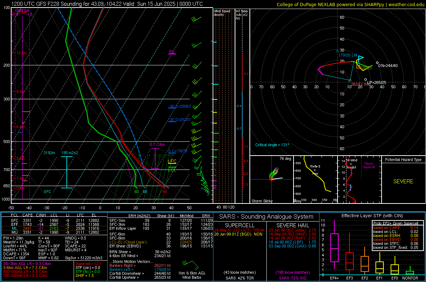426x282 pixels.
Task: Click the 18 Jul 90 00Z (LBF) hail analog
Action: coord(292,242)
